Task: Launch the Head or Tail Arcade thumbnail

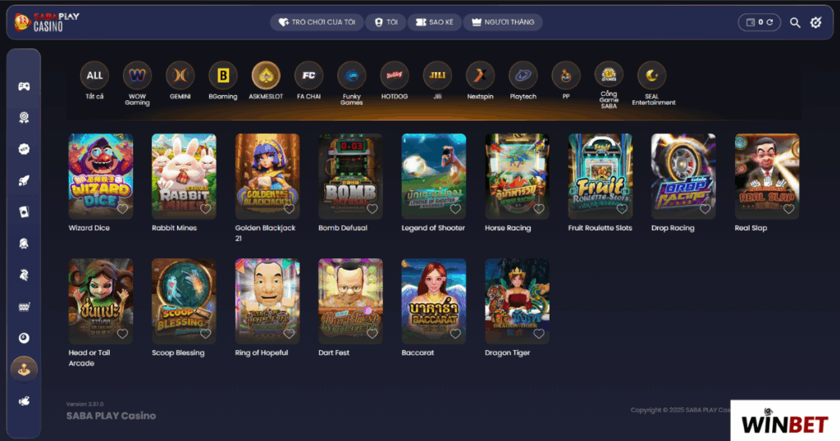Action: pyautogui.click(x=101, y=301)
